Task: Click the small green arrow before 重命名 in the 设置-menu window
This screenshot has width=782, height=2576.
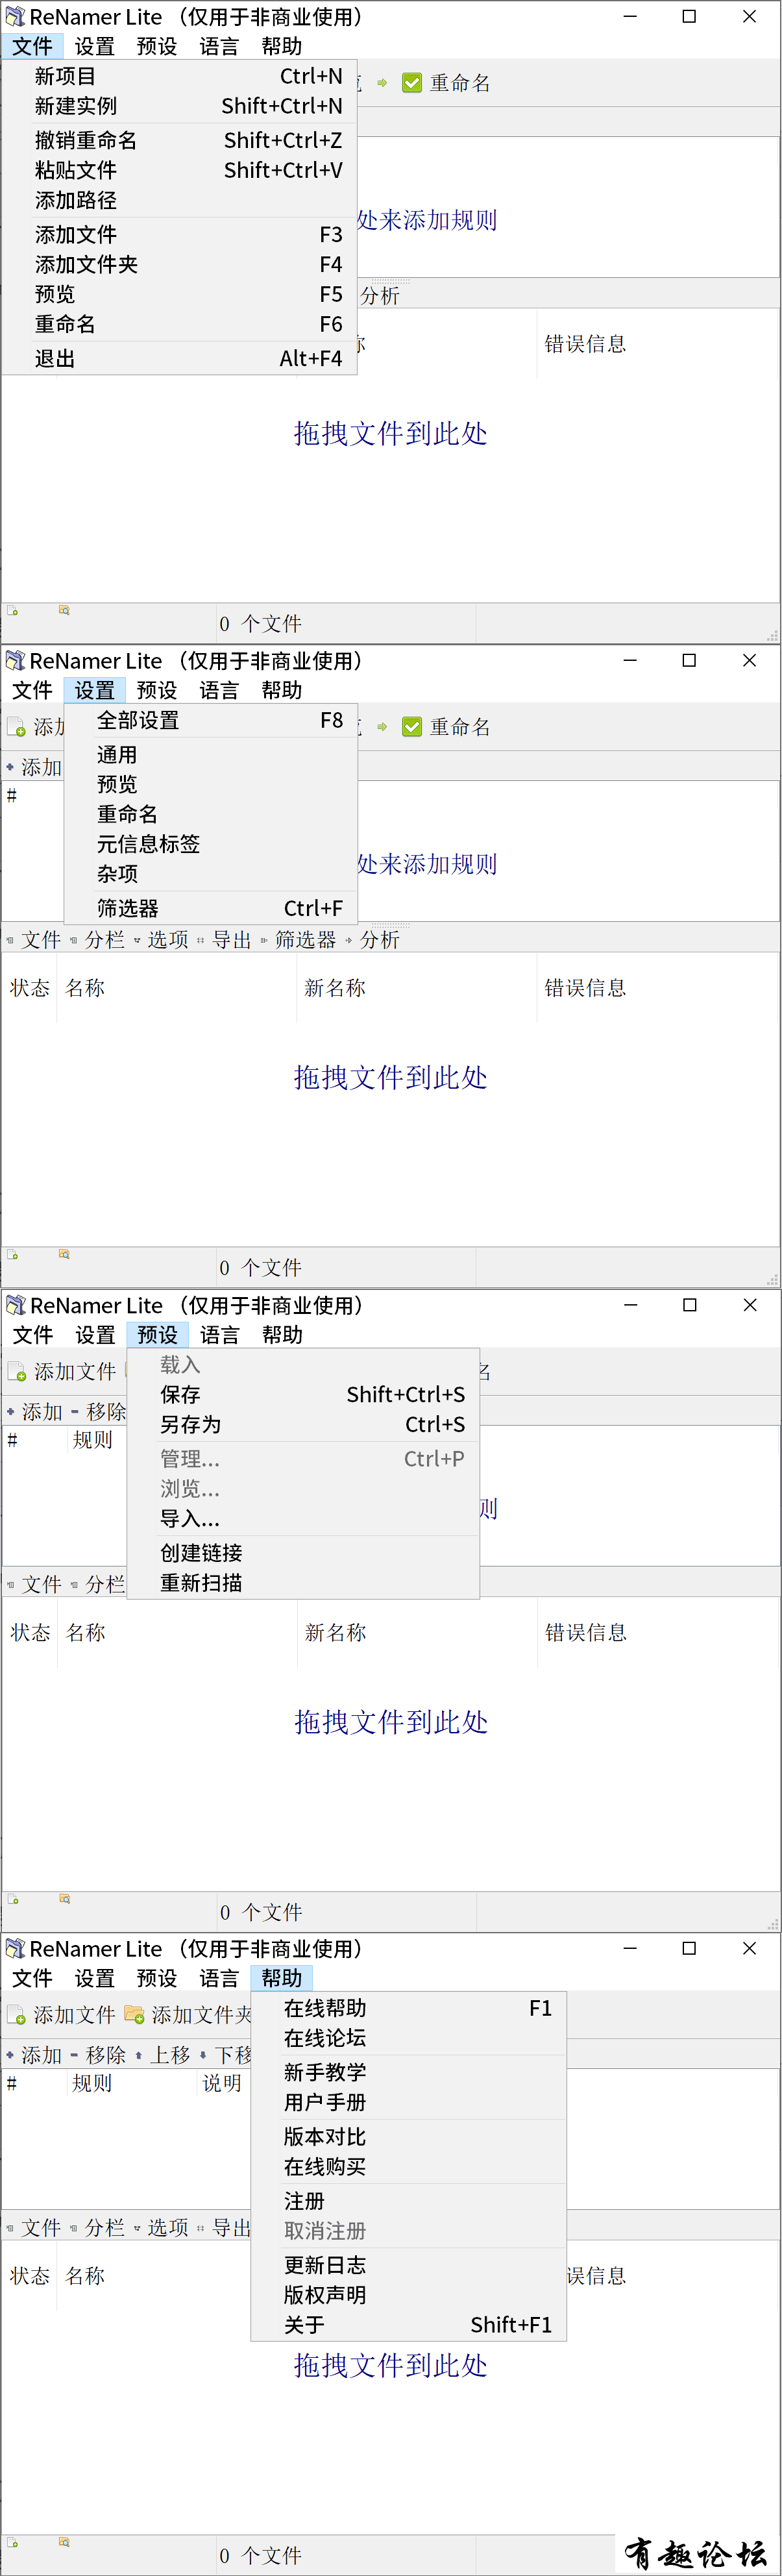Action: click(x=382, y=727)
